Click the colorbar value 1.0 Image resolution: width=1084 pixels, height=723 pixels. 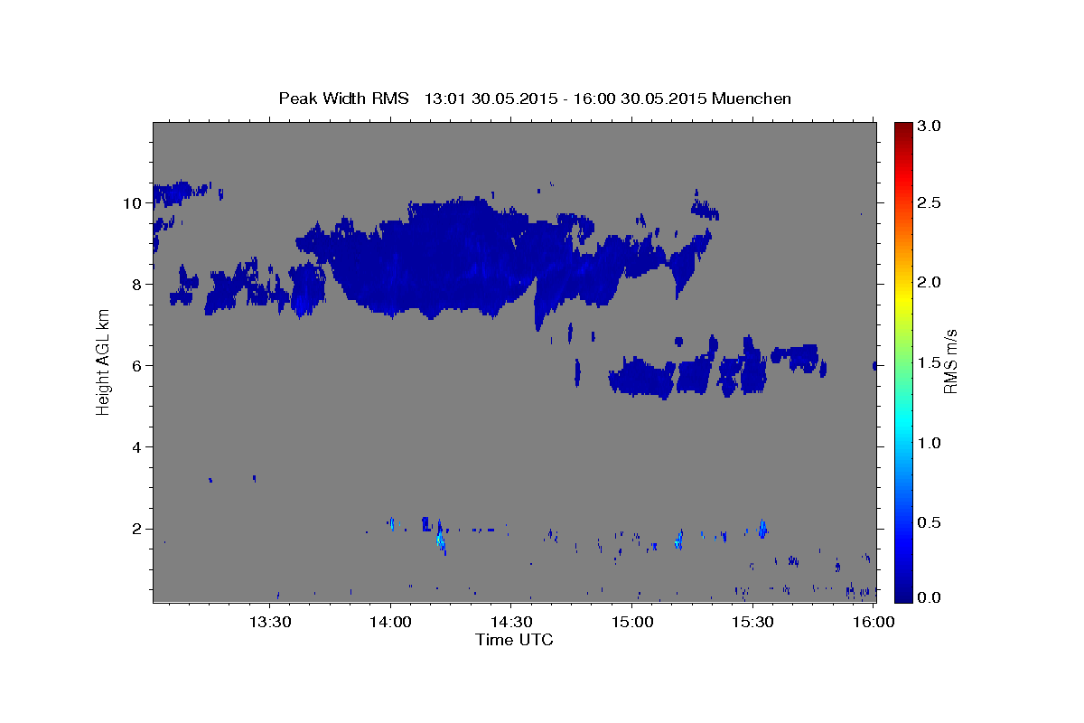pyautogui.click(x=930, y=443)
